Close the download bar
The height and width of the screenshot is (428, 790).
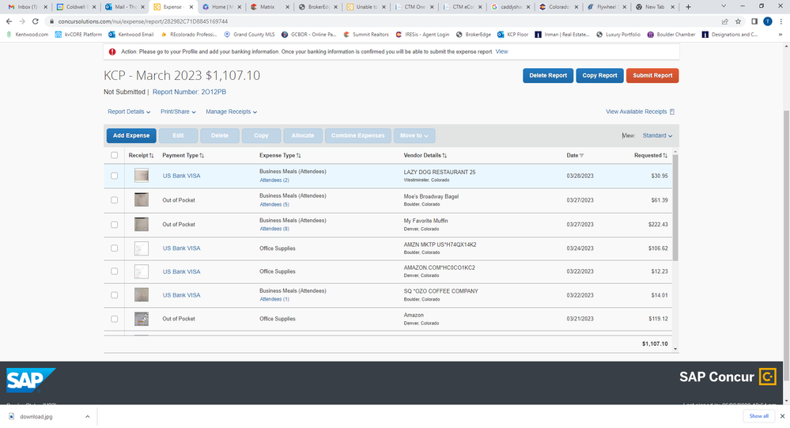pos(782,416)
